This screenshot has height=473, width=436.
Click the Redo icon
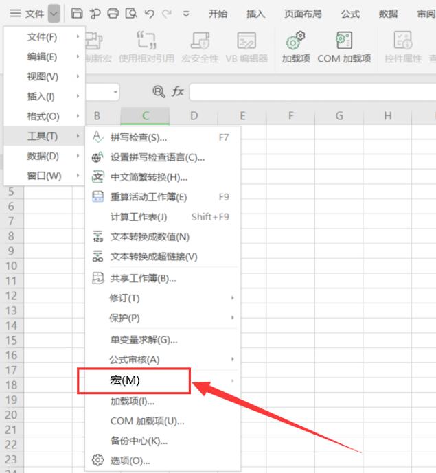[167, 14]
